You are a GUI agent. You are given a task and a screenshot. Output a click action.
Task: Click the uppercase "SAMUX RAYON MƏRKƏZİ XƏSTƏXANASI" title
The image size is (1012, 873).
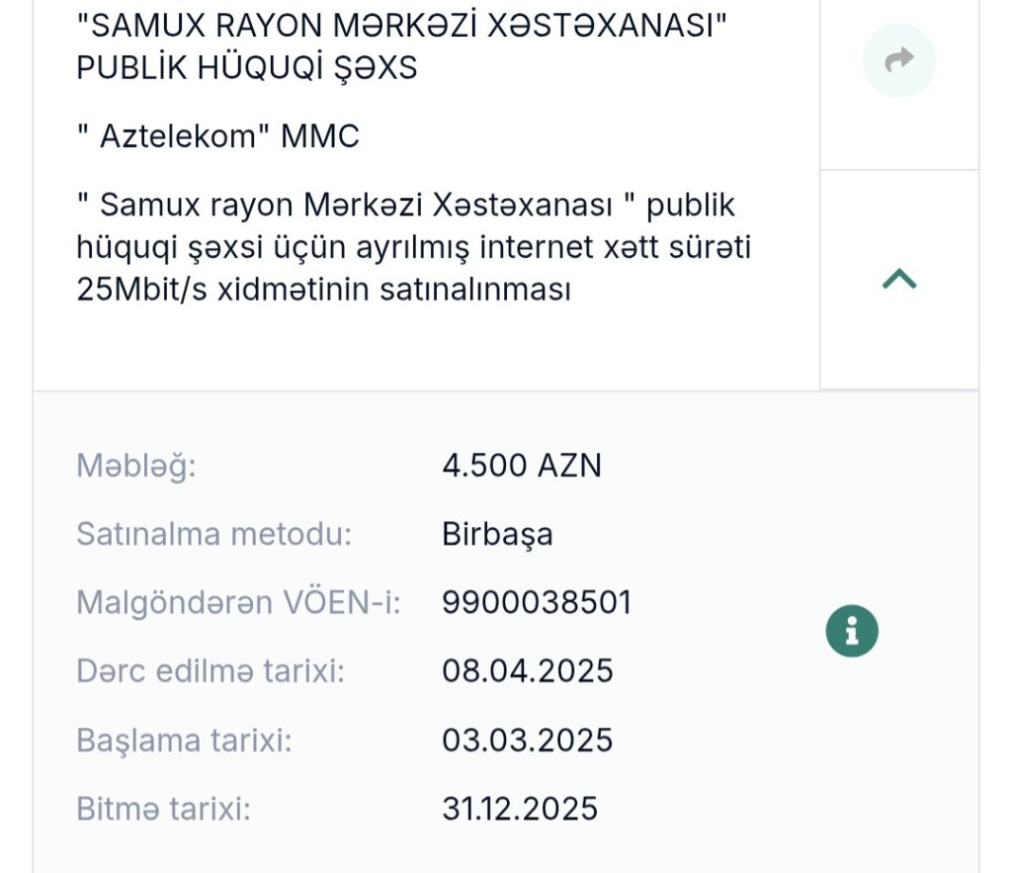pyautogui.click(x=402, y=27)
